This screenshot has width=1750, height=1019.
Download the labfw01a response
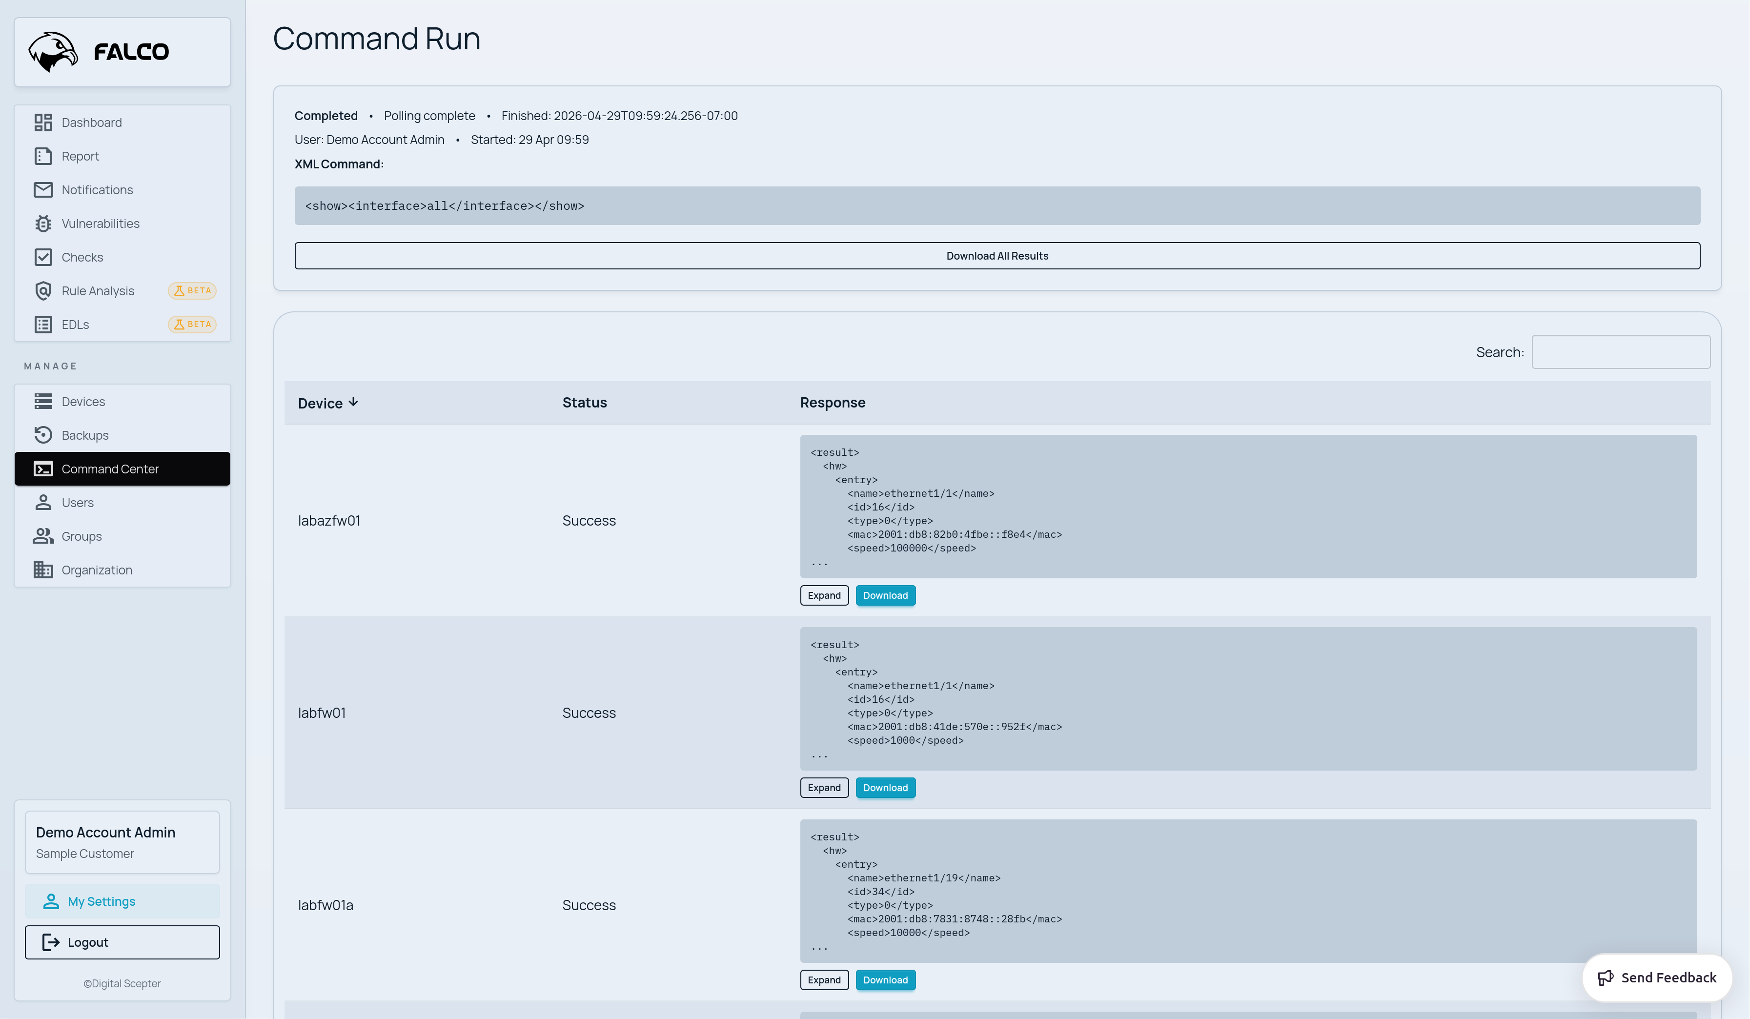[885, 980]
